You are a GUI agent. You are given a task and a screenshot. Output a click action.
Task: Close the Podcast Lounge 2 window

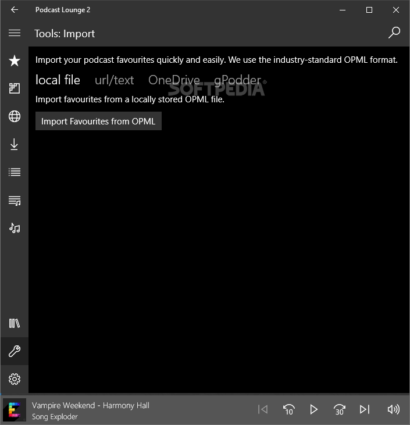396,10
